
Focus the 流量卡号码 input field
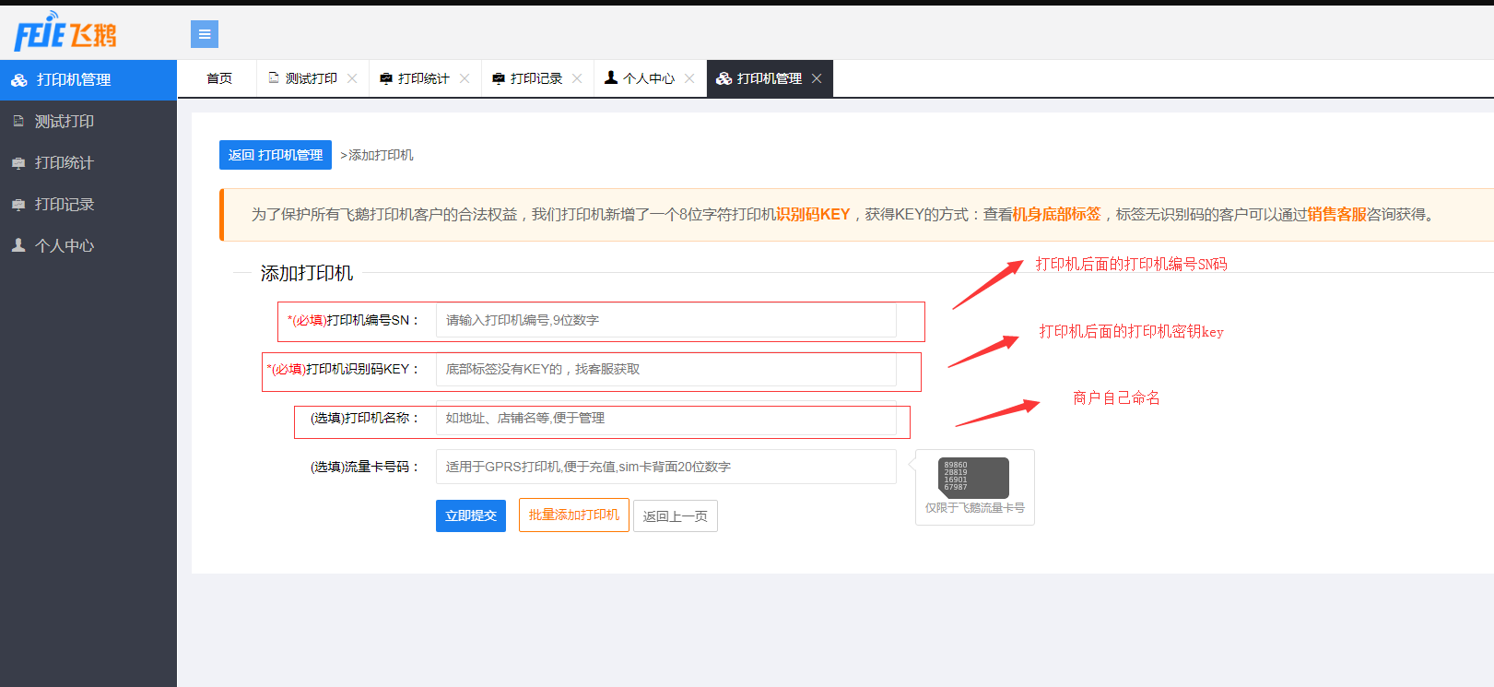(665, 467)
